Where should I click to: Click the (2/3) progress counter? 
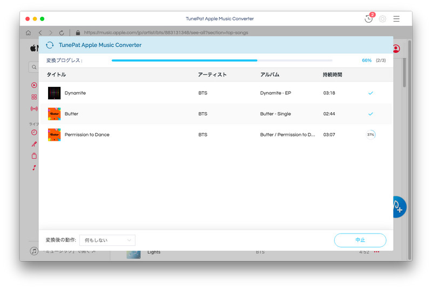[x=381, y=60]
